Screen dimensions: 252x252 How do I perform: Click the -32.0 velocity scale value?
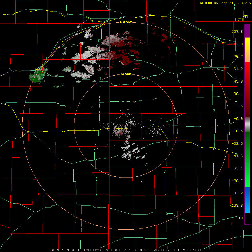click(x=237, y=144)
